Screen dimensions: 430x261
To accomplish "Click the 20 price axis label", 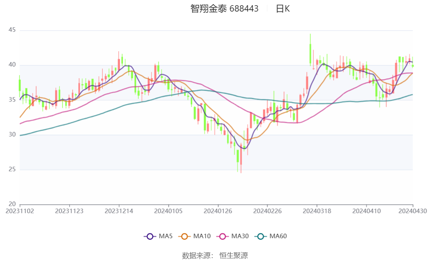I will tap(12, 204).
